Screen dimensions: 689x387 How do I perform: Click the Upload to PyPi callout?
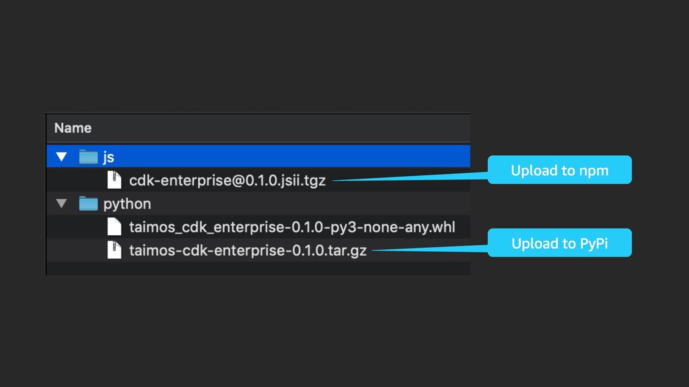point(559,243)
